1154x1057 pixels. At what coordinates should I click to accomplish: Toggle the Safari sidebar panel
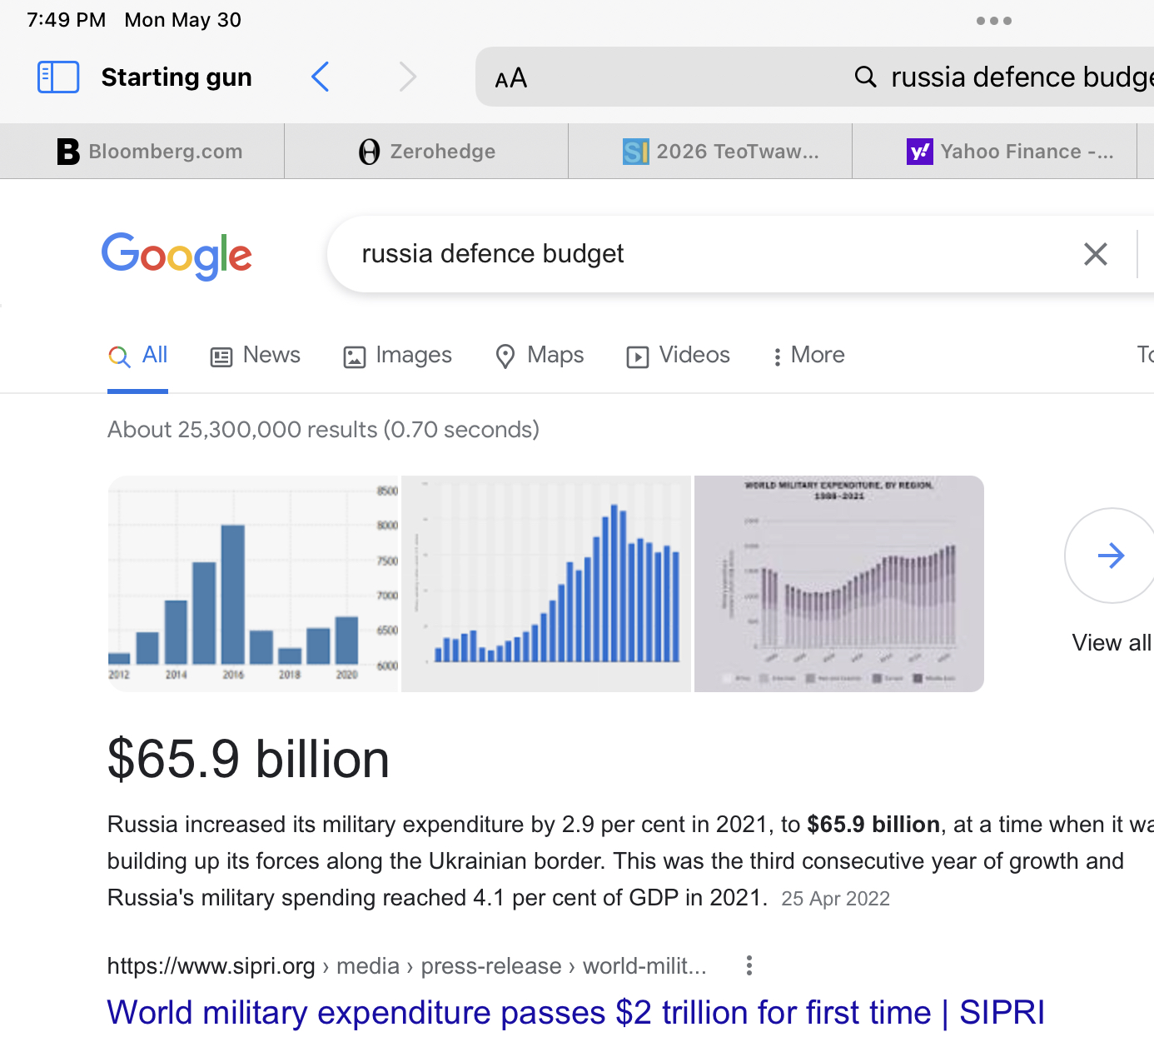click(58, 77)
